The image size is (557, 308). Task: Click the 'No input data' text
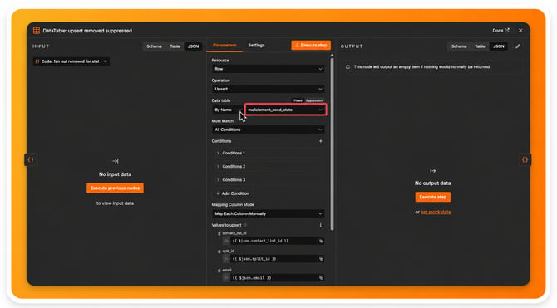115,174
